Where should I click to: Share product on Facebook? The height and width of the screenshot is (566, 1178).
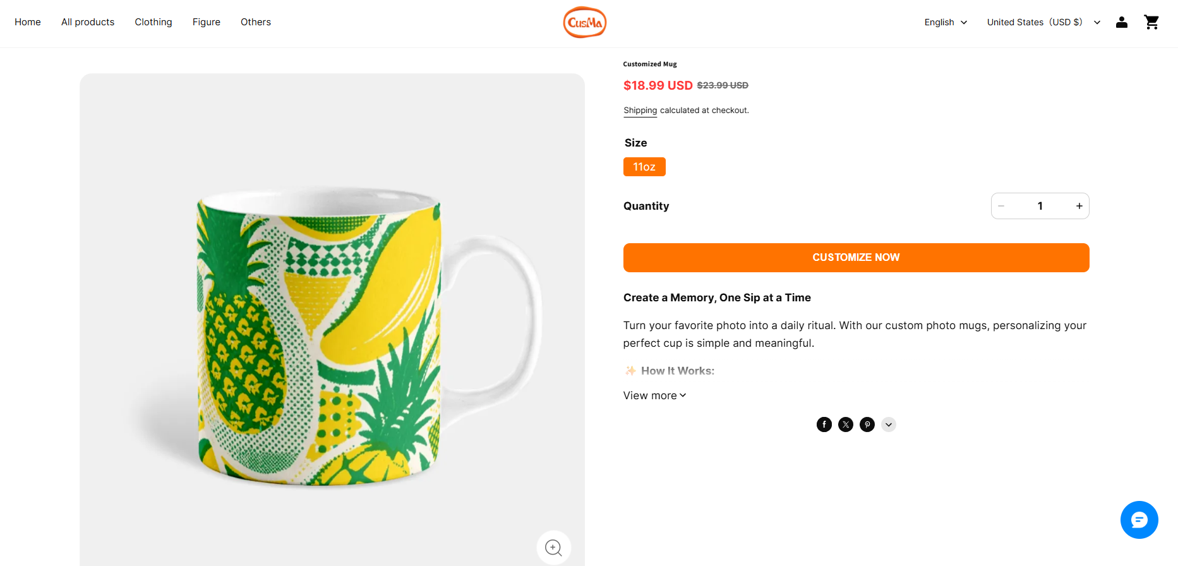[824, 424]
